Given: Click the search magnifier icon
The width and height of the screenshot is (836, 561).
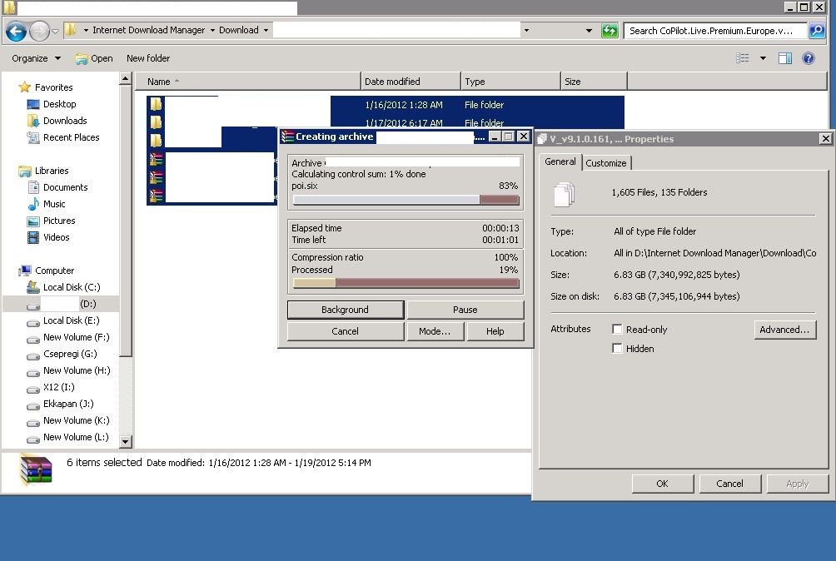Looking at the screenshot, I should click(817, 31).
